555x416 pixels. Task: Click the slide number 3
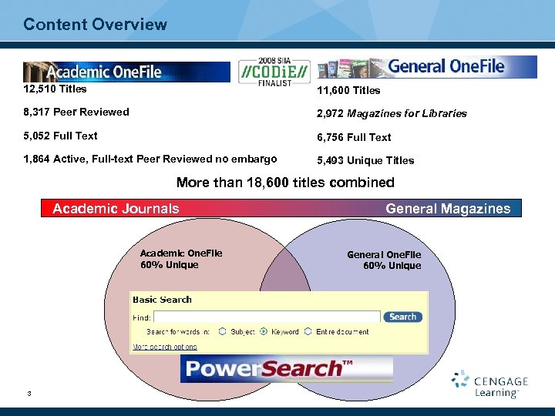pyautogui.click(x=29, y=394)
